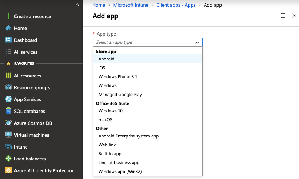Click the Intune devices icon
This screenshot has width=299, height=179.
pos(9,146)
